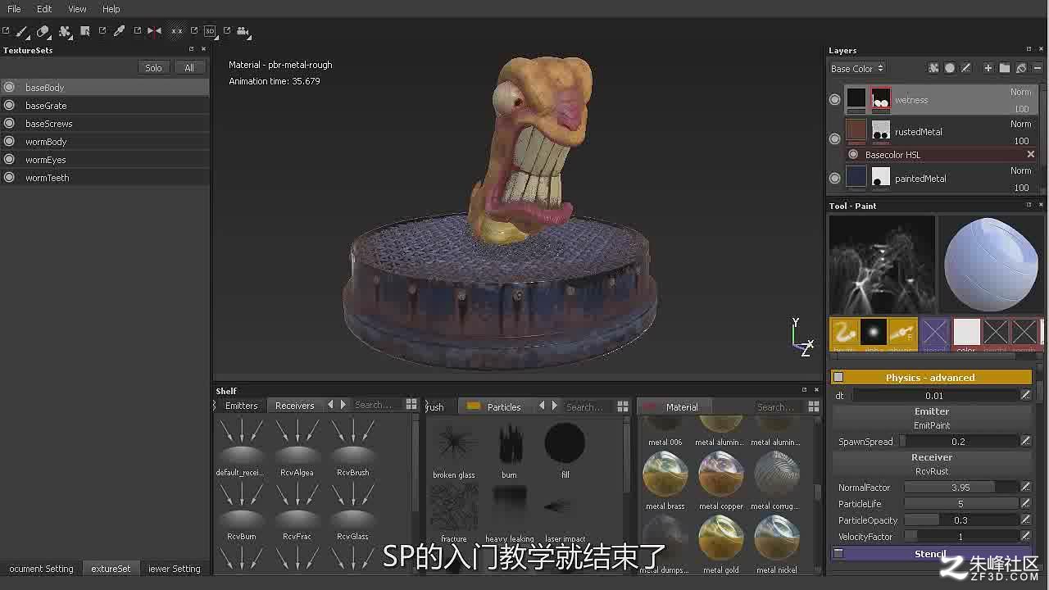The height and width of the screenshot is (590, 1049).
Task: Add particle effect layer in Layers panel
Action: click(933, 68)
